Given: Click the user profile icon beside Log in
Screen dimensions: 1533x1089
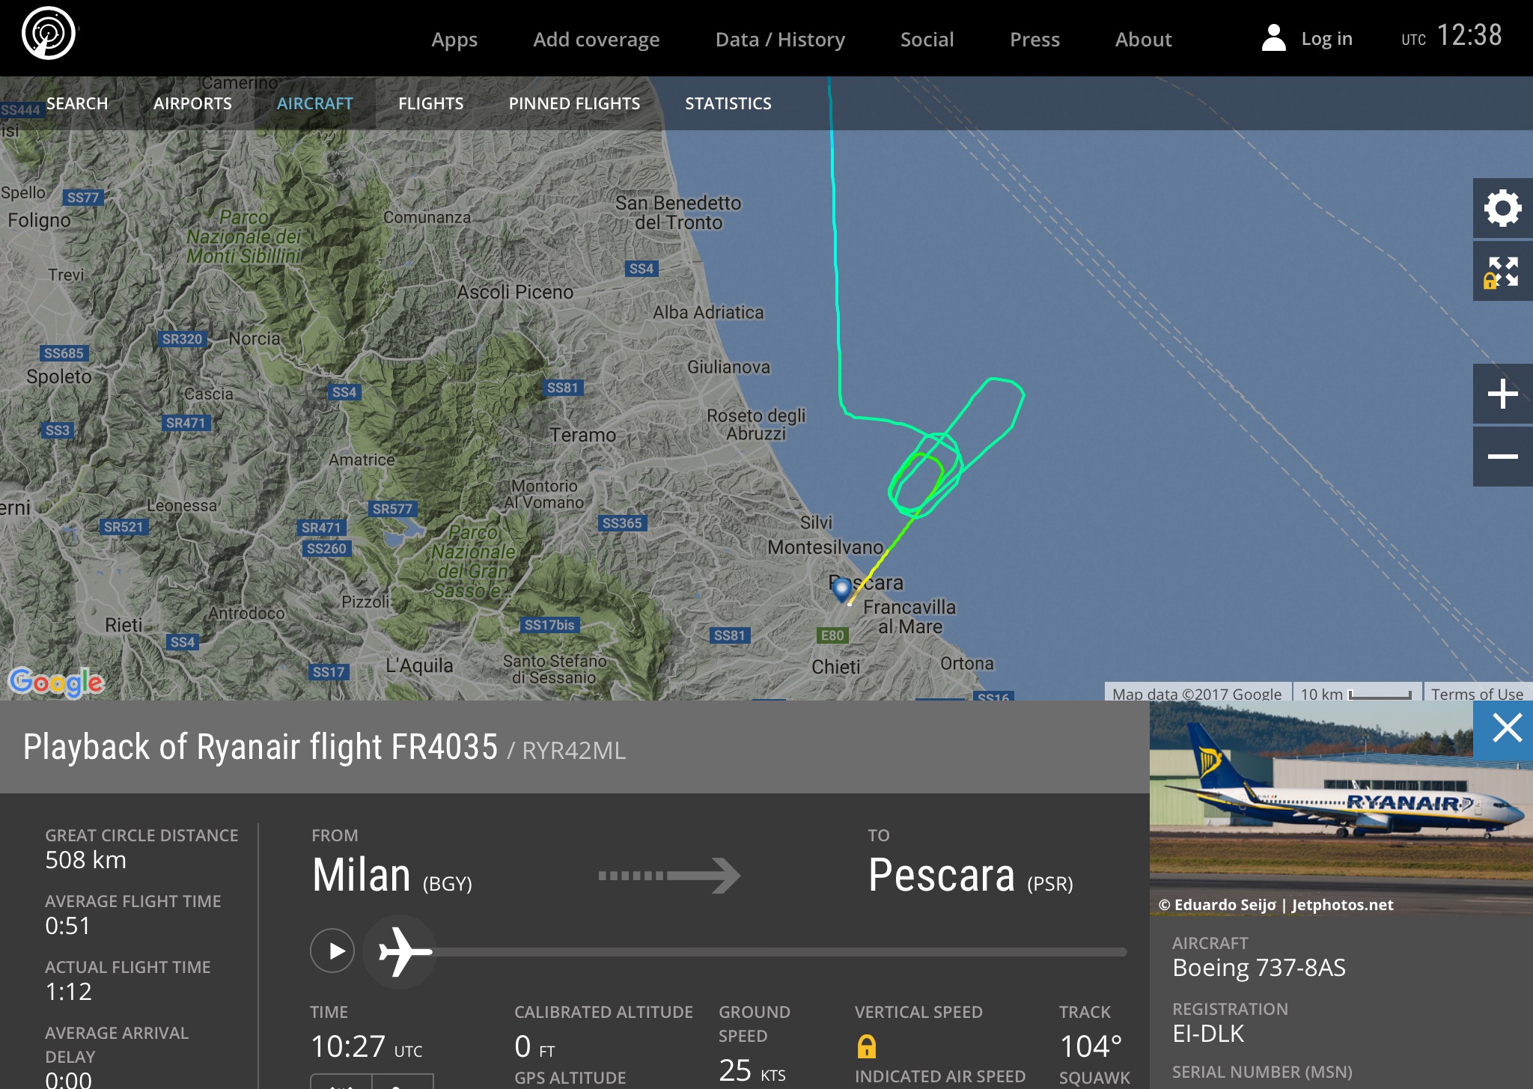Looking at the screenshot, I should (x=1273, y=38).
